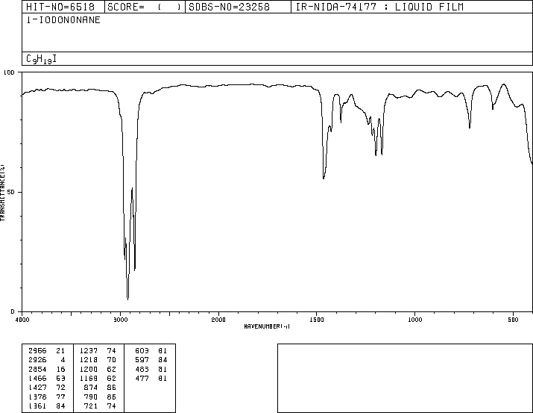This screenshot has height=413, width=533.
Task: Click the 100 y-axis tick label
Action: pyautogui.click(x=9, y=72)
